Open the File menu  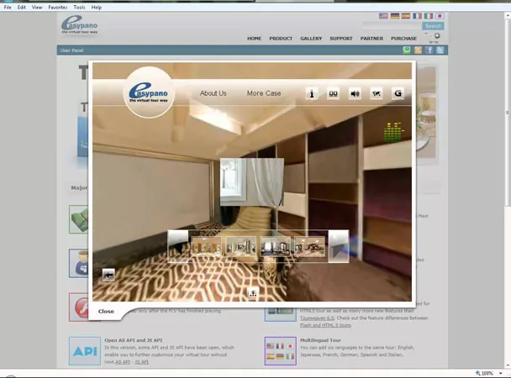(8, 8)
